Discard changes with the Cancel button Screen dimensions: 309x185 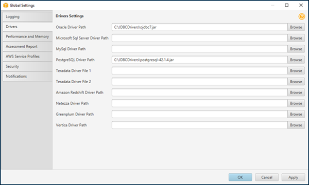coord(267,177)
